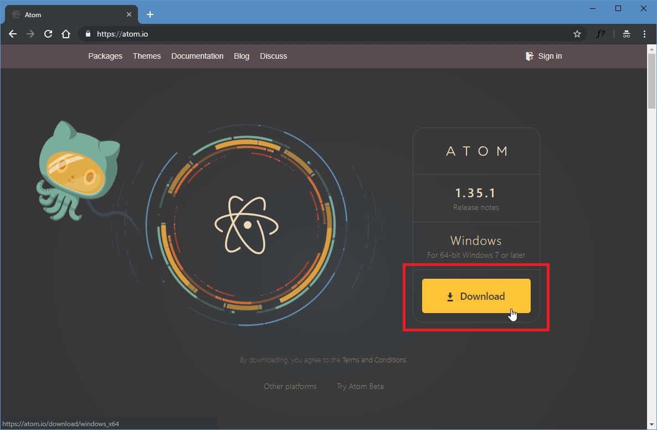
Task: Go to the browser home page icon
Action: [66, 34]
